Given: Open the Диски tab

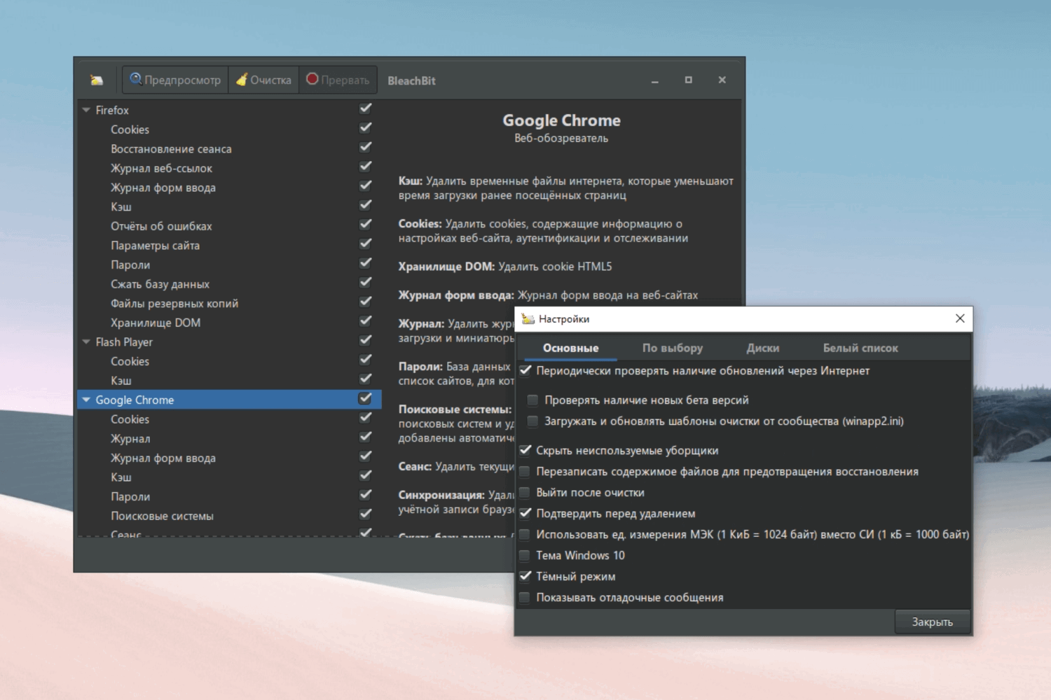Looking at the screenshot, I should pyautogui.click(x=763, y=348).
